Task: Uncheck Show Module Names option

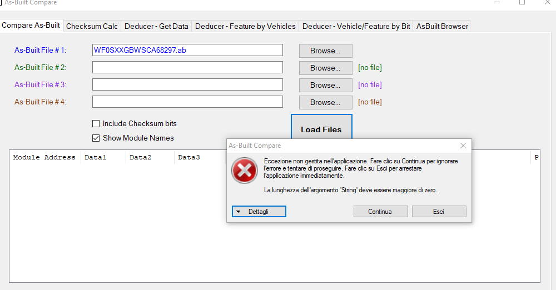Action: (x=96, y=138)
